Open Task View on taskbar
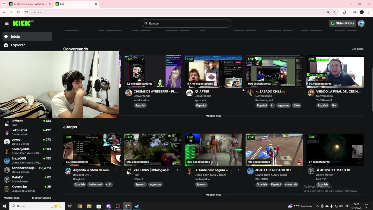373x210 pixels. pyautogui.click(x=70, y=206)
